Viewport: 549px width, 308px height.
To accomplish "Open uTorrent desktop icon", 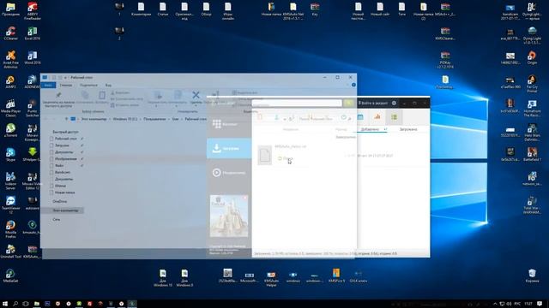I will 10,130.
